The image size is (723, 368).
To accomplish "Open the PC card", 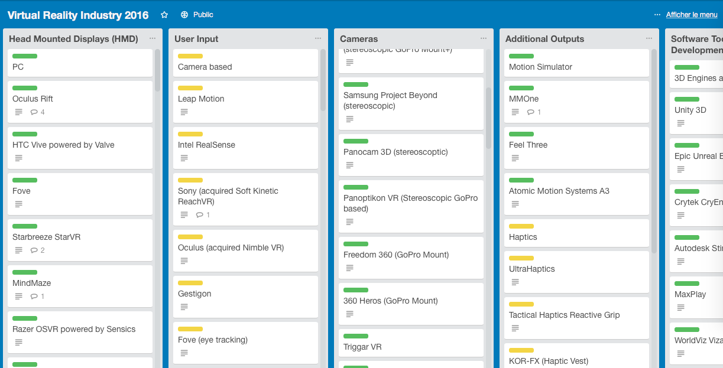I will [x=80, y=63].
